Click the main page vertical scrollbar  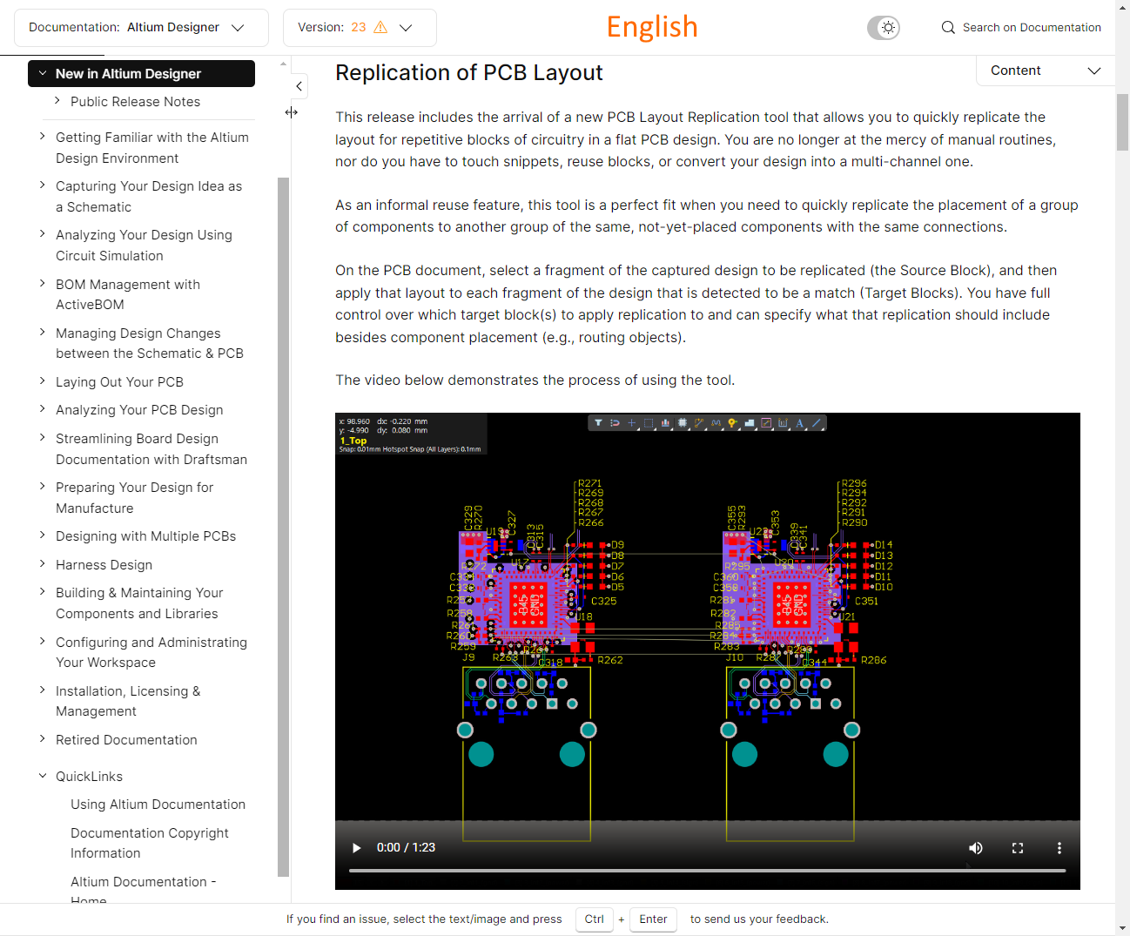(1122, 122)
